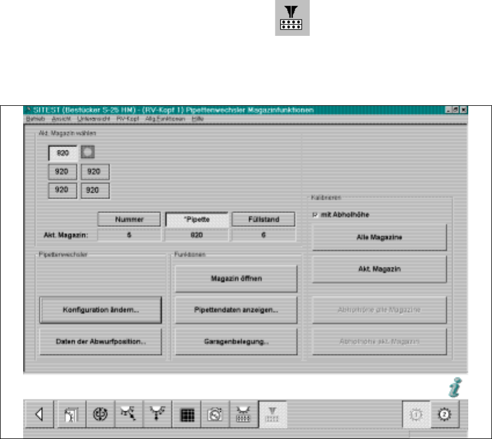Open the Hilfe menu
Screen dimensions: 492x439
[198, 119]
